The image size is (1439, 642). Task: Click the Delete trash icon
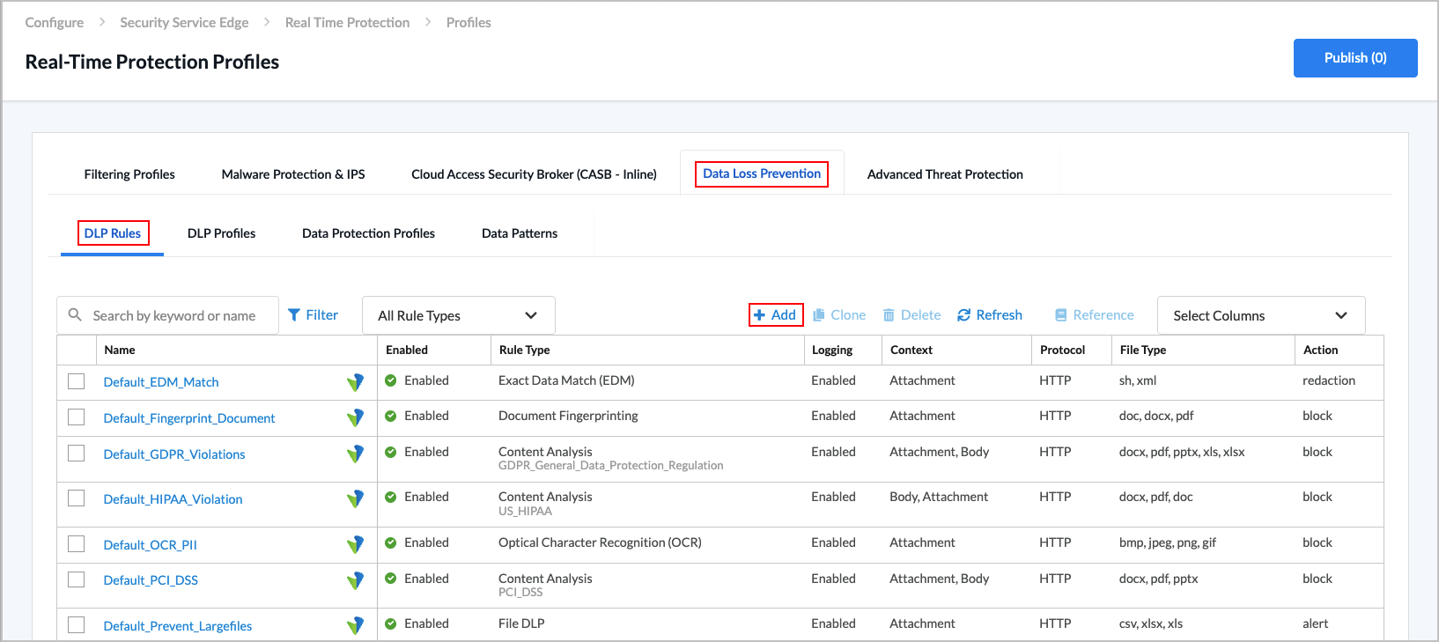(889, 315)
